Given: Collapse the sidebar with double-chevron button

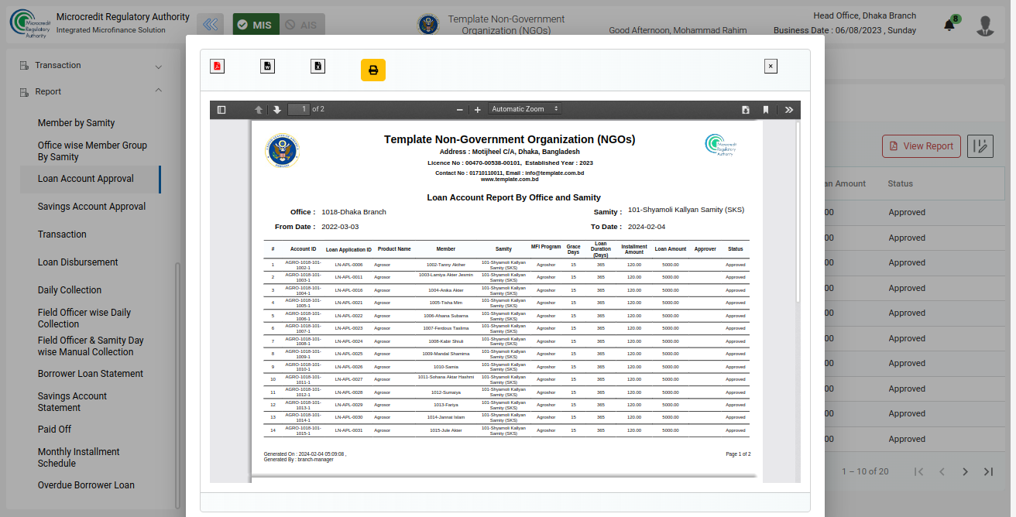Looking at the screenshot, I should 211,25.
